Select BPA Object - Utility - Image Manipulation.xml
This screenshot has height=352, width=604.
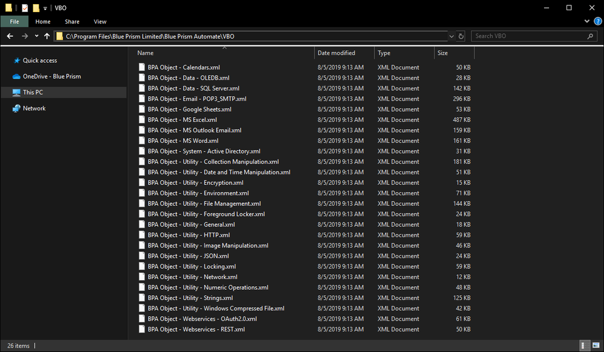point(208,246)
